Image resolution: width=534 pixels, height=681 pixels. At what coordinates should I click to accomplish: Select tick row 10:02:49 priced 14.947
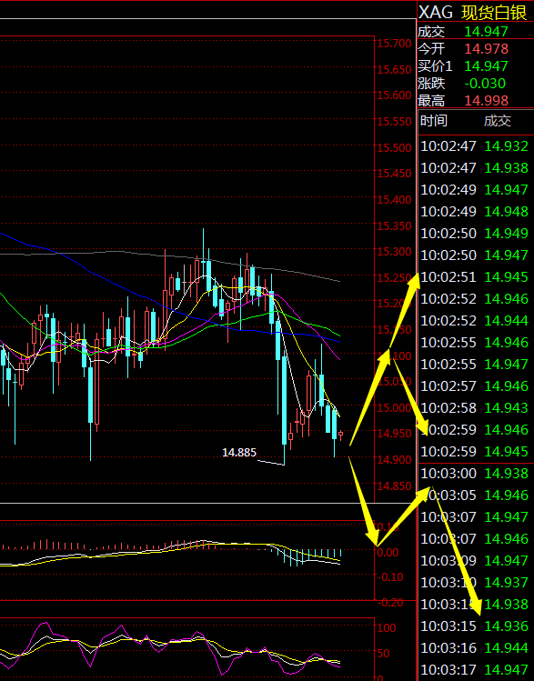475,190
